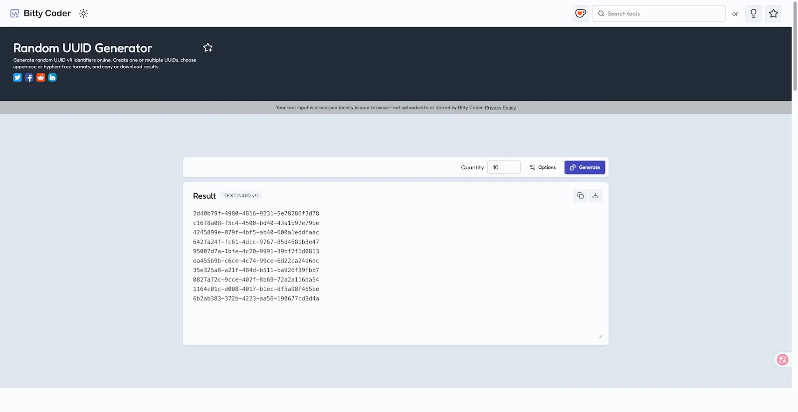The width and height of the screenshot is (798, 412).
Task: Open the lightbulb suggestions icon
Action: (753, 13)
